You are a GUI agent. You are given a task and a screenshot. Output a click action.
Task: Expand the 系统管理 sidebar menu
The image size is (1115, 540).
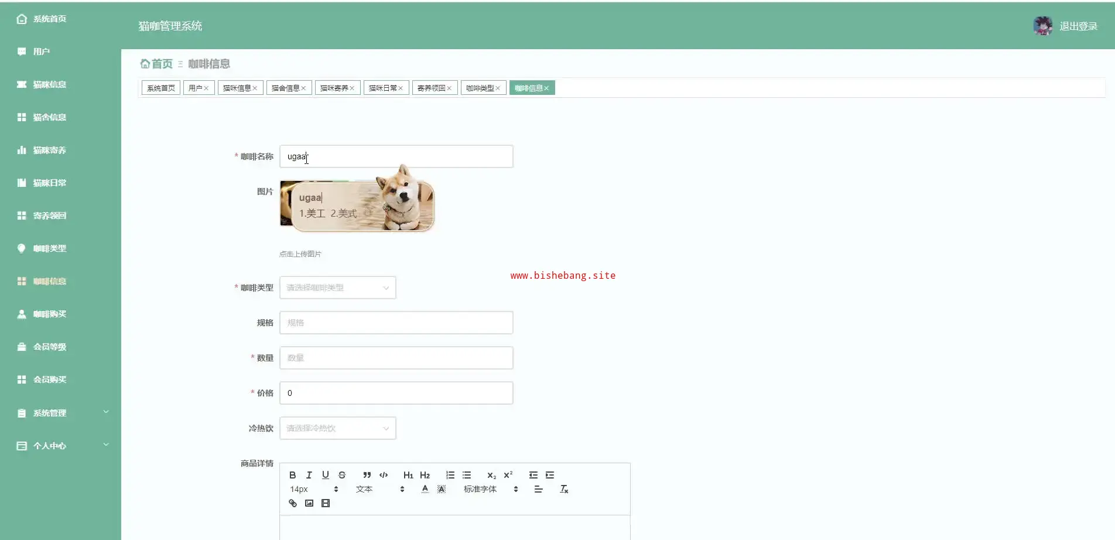(x=61, y=413)
